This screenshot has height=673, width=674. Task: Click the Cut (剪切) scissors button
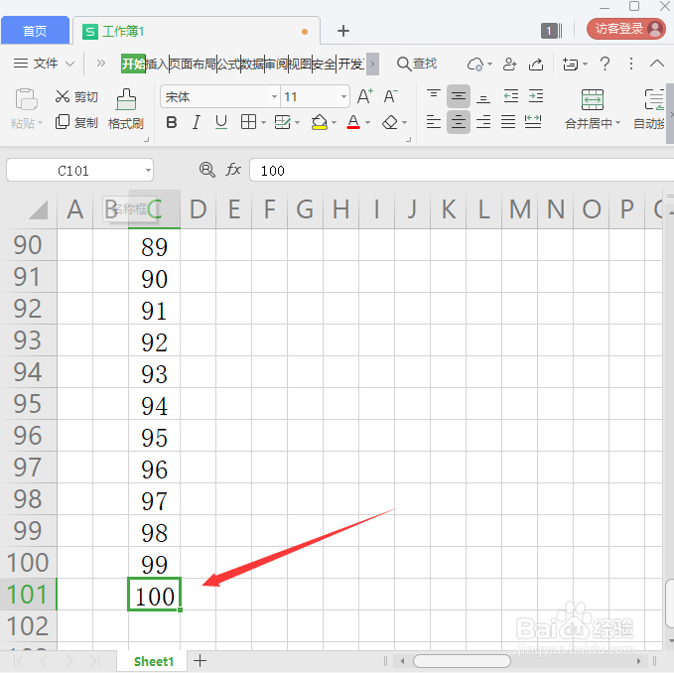76,96
